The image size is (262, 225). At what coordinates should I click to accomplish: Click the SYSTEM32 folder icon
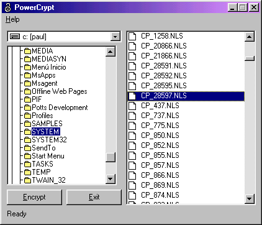[27, 140]
